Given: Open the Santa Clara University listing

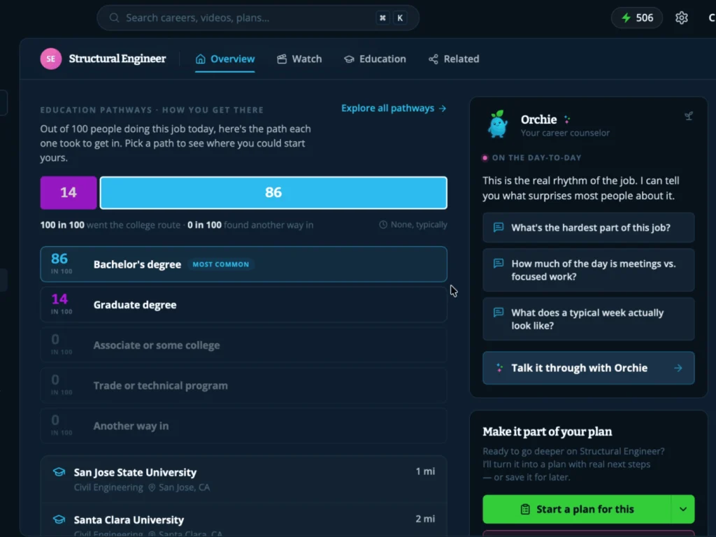Looking at the screenshot, I should (x=243, y=520).
